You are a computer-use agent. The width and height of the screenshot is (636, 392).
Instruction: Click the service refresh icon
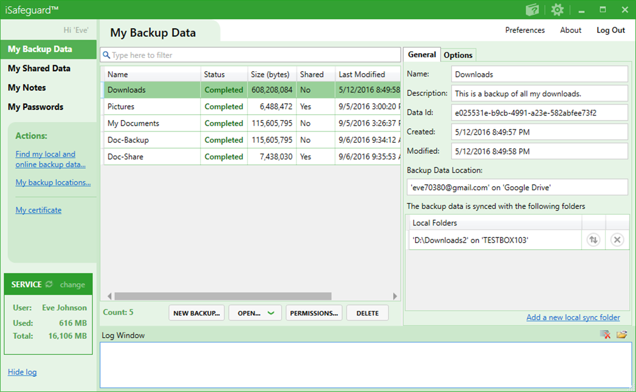(49, 285)
